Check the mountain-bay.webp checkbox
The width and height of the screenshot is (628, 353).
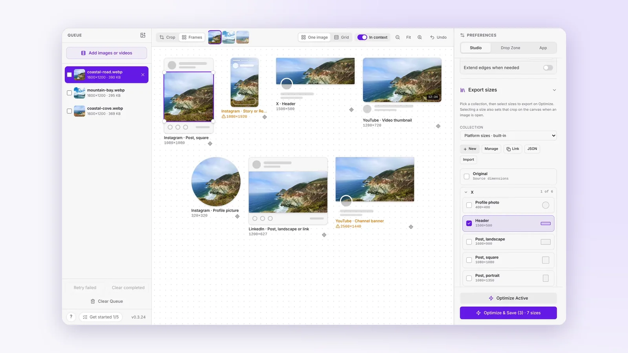point(69,93)
